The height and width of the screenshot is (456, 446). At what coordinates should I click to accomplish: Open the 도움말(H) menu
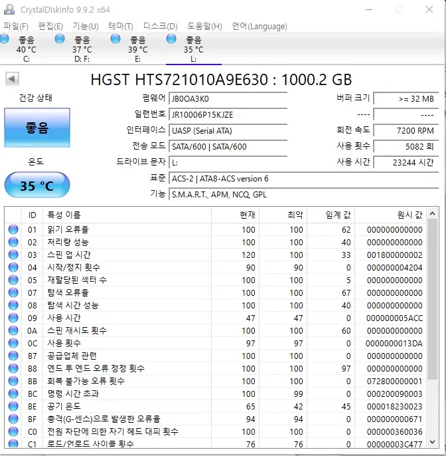coord(204,27)
